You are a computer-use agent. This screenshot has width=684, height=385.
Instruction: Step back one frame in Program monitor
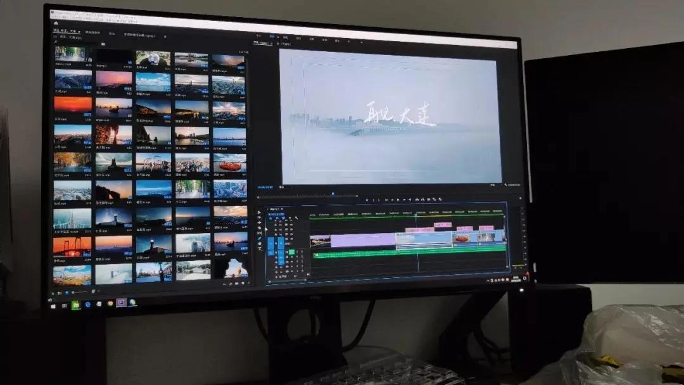(391, 199)
